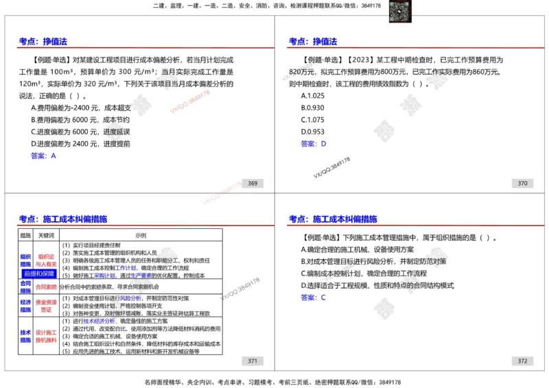The height and width of the screenshot is (388, 549).
Task: Click row (5) 应用先进的施工技术
Action: pos(130,352)
